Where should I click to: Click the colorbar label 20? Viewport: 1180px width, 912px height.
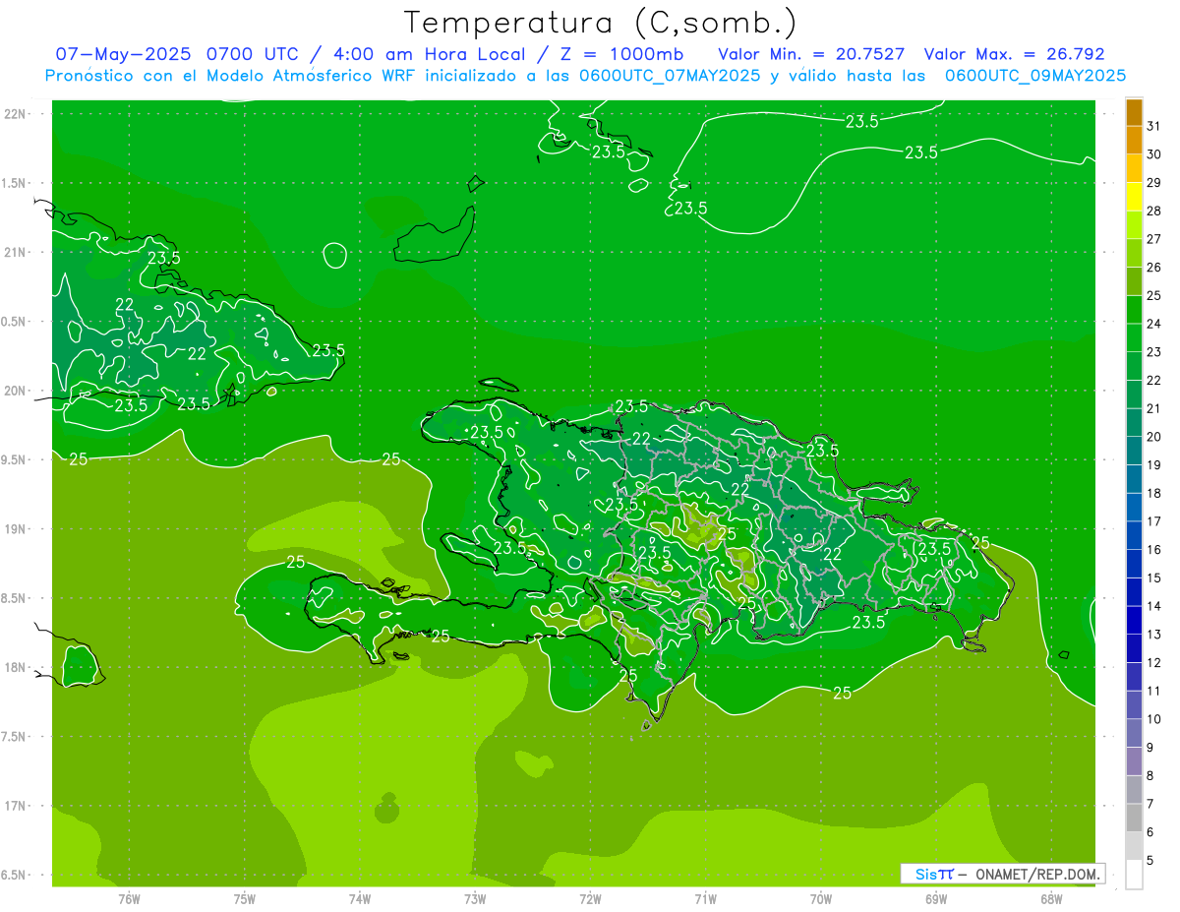pos(1153,437)
